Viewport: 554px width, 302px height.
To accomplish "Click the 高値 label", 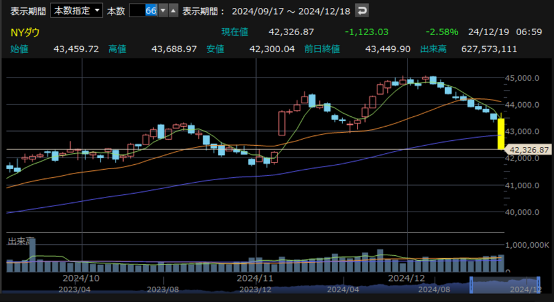I will (117, 49).
